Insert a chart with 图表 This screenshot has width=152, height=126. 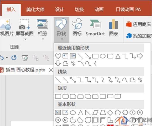pos(114,28)
